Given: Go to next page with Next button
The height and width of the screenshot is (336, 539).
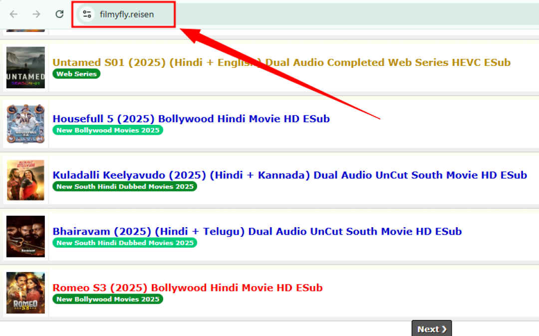Looking at the screenshot, I should 432,329.
